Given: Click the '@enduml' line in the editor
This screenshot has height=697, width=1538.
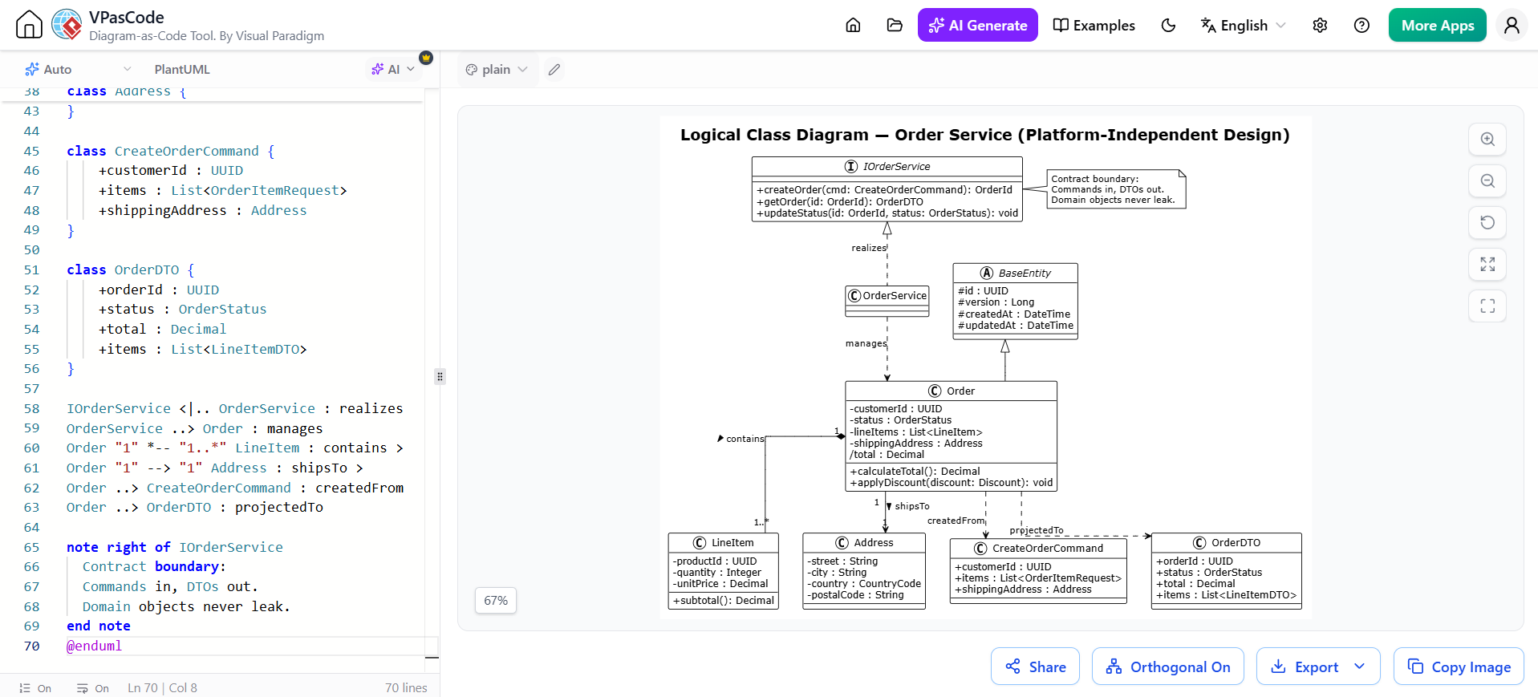Looking at the screenshot, I should click(94, 646).
